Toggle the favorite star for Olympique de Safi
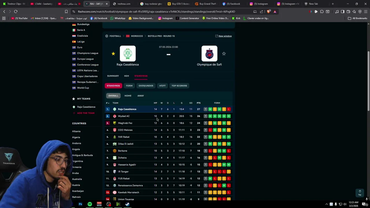The width and height of the screenshot is (370, 208). (x=224, y=54)
